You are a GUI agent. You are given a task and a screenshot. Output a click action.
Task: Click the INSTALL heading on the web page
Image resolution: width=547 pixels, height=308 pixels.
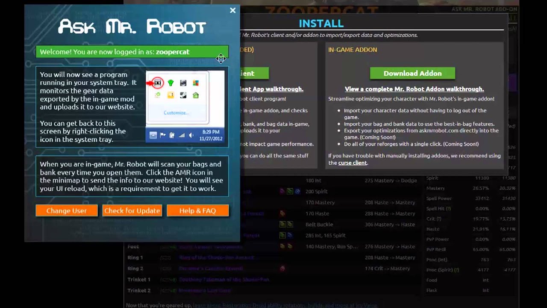click(x=321, y=24)
